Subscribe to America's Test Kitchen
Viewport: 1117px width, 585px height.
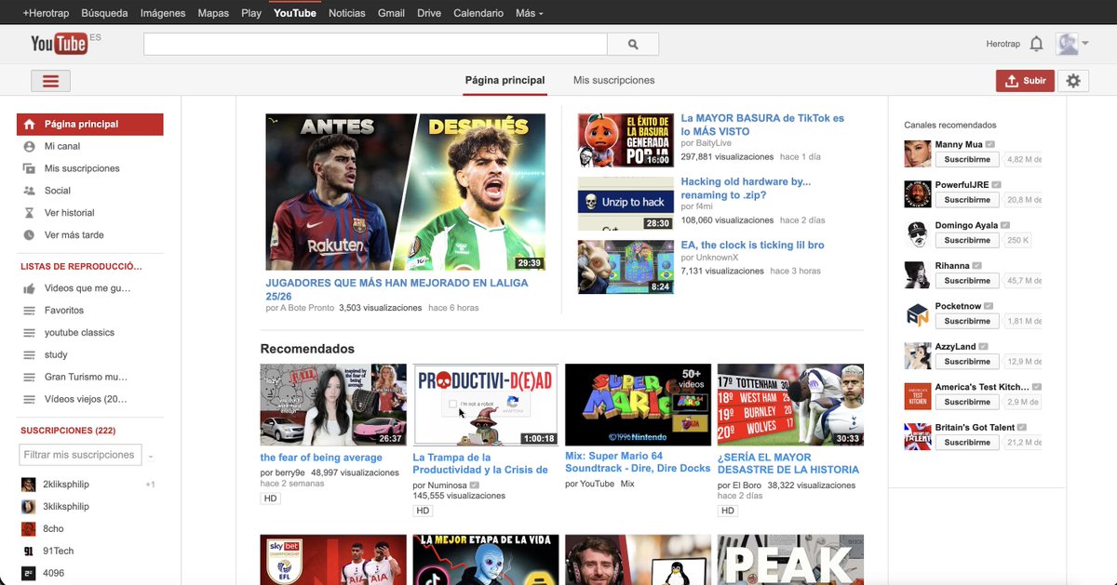pyautogui.click(x=967, y=402)
